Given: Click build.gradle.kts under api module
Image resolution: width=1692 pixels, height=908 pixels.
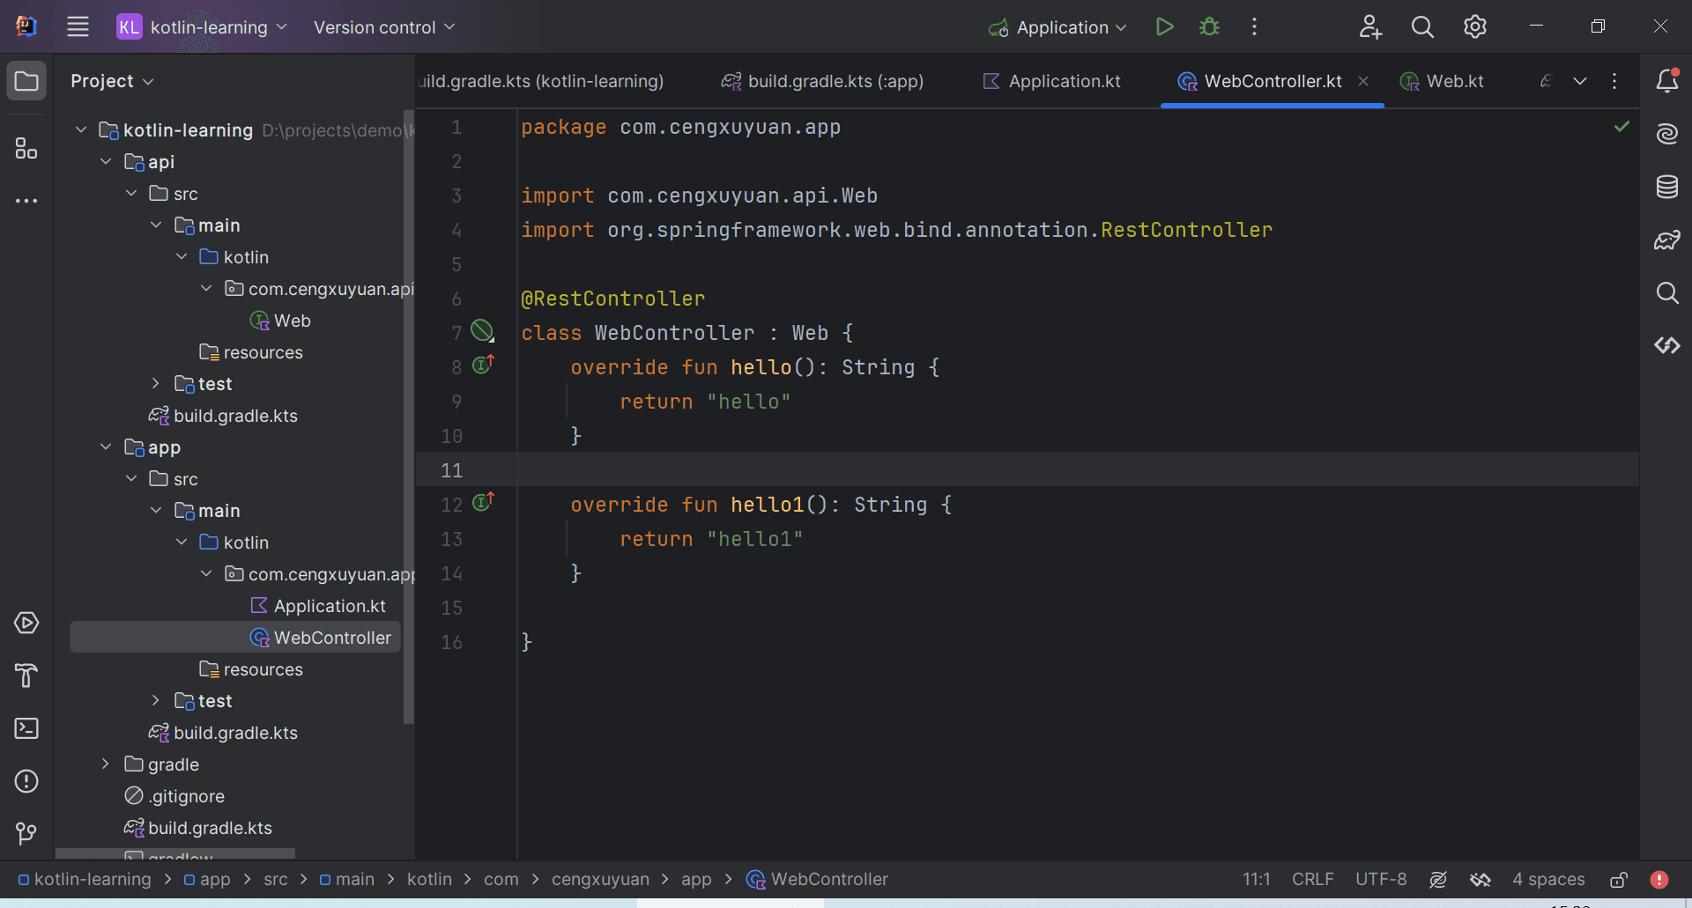Looking at the screenshot, I should coord(223,416).
